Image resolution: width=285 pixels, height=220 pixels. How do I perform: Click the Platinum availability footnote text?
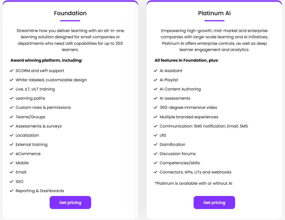(x=193, y=184)
